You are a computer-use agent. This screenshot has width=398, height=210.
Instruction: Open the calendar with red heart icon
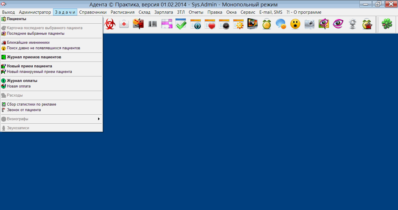point(209,24)
